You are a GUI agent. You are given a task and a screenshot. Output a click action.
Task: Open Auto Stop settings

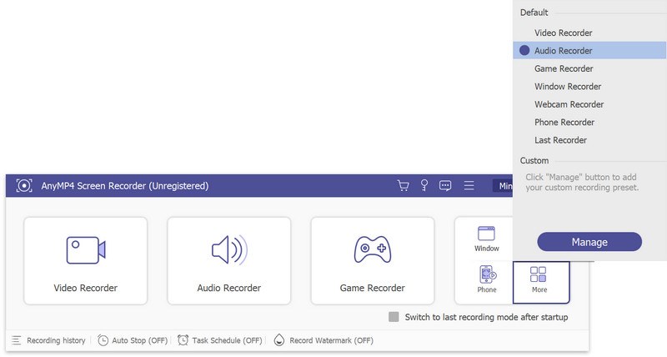pyautogui.click(x=133, y=340)
